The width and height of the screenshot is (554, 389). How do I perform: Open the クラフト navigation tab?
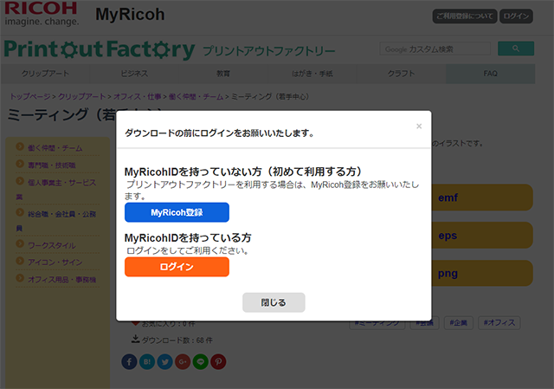pyautogui.click(x=402, y=74)
